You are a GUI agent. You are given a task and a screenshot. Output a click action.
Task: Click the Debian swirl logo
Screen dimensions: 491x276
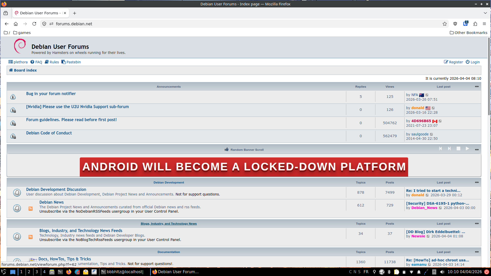pyautogui.click(x=20, y=46)
